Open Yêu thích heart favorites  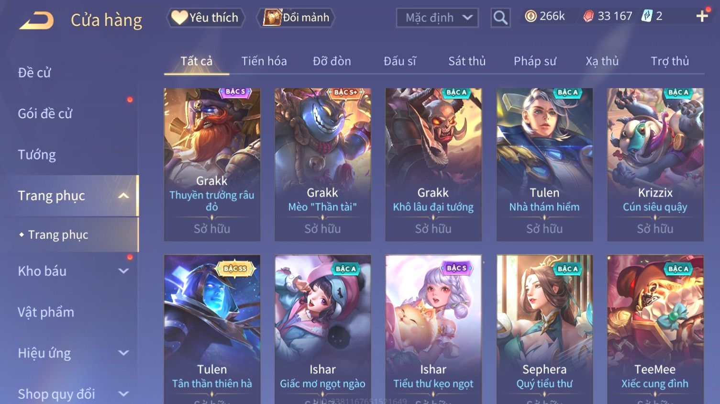pos(206,18)
